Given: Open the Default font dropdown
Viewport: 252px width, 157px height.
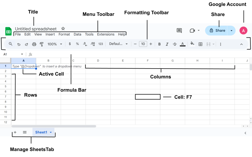Looking at the screenshot, I should pyautogui.click(x=118, y=44).
